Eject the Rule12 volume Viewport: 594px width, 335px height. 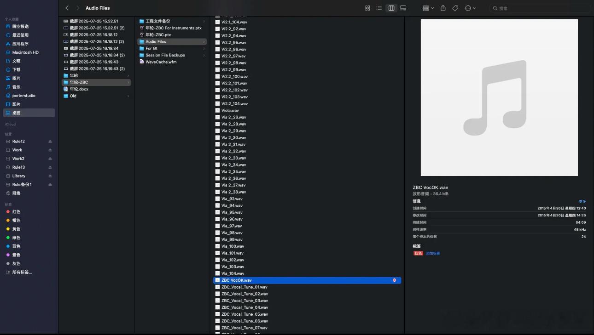coord(50,142)
